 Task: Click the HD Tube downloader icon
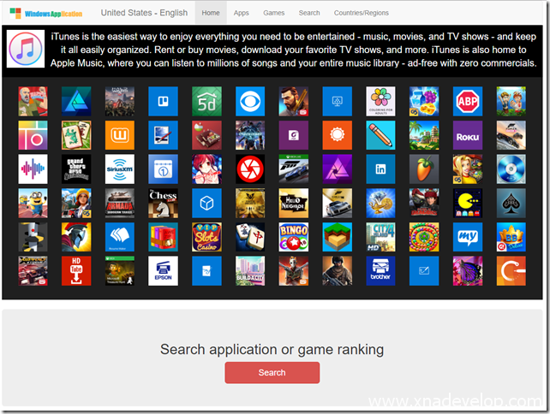pos(76,270)
